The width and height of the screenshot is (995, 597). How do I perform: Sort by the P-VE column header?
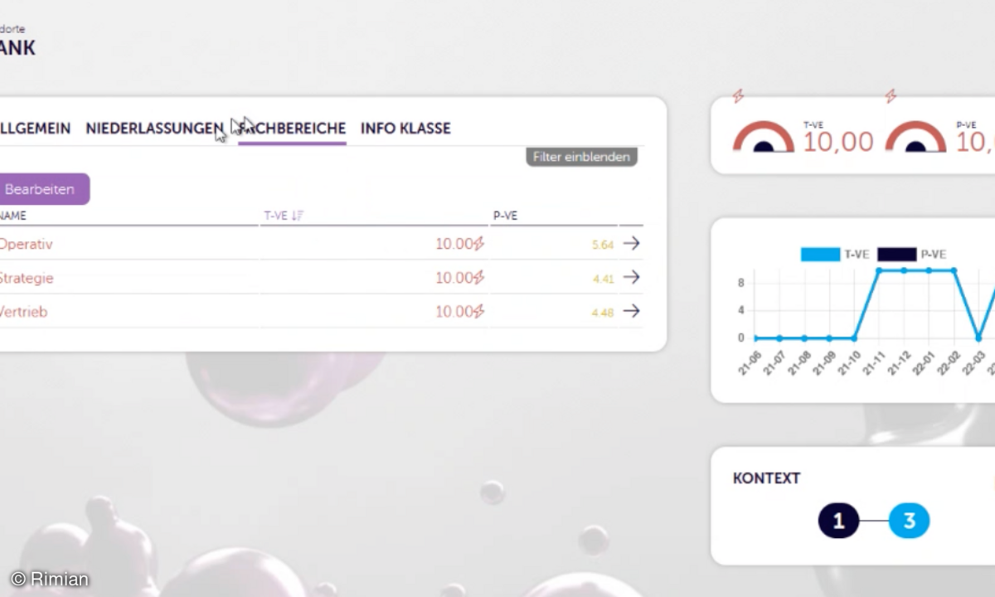pyautogui.click(x=505, y=216)
